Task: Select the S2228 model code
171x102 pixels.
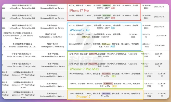Action: tap(72, 25)
